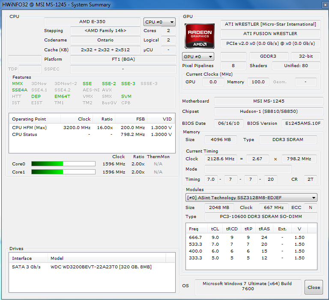
Task: Click the Freq column header in timings table
Action: (x=197, y=229)
